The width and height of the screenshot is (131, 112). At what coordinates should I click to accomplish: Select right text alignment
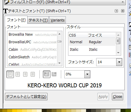point(25,74)
